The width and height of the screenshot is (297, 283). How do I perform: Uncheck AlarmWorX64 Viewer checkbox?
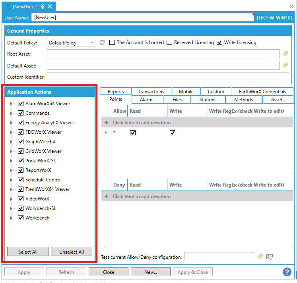coord(21,104)
